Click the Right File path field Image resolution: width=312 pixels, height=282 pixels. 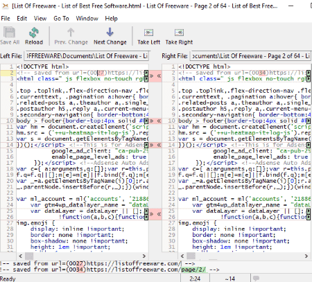pyautogui.click(x=251, y=56)
